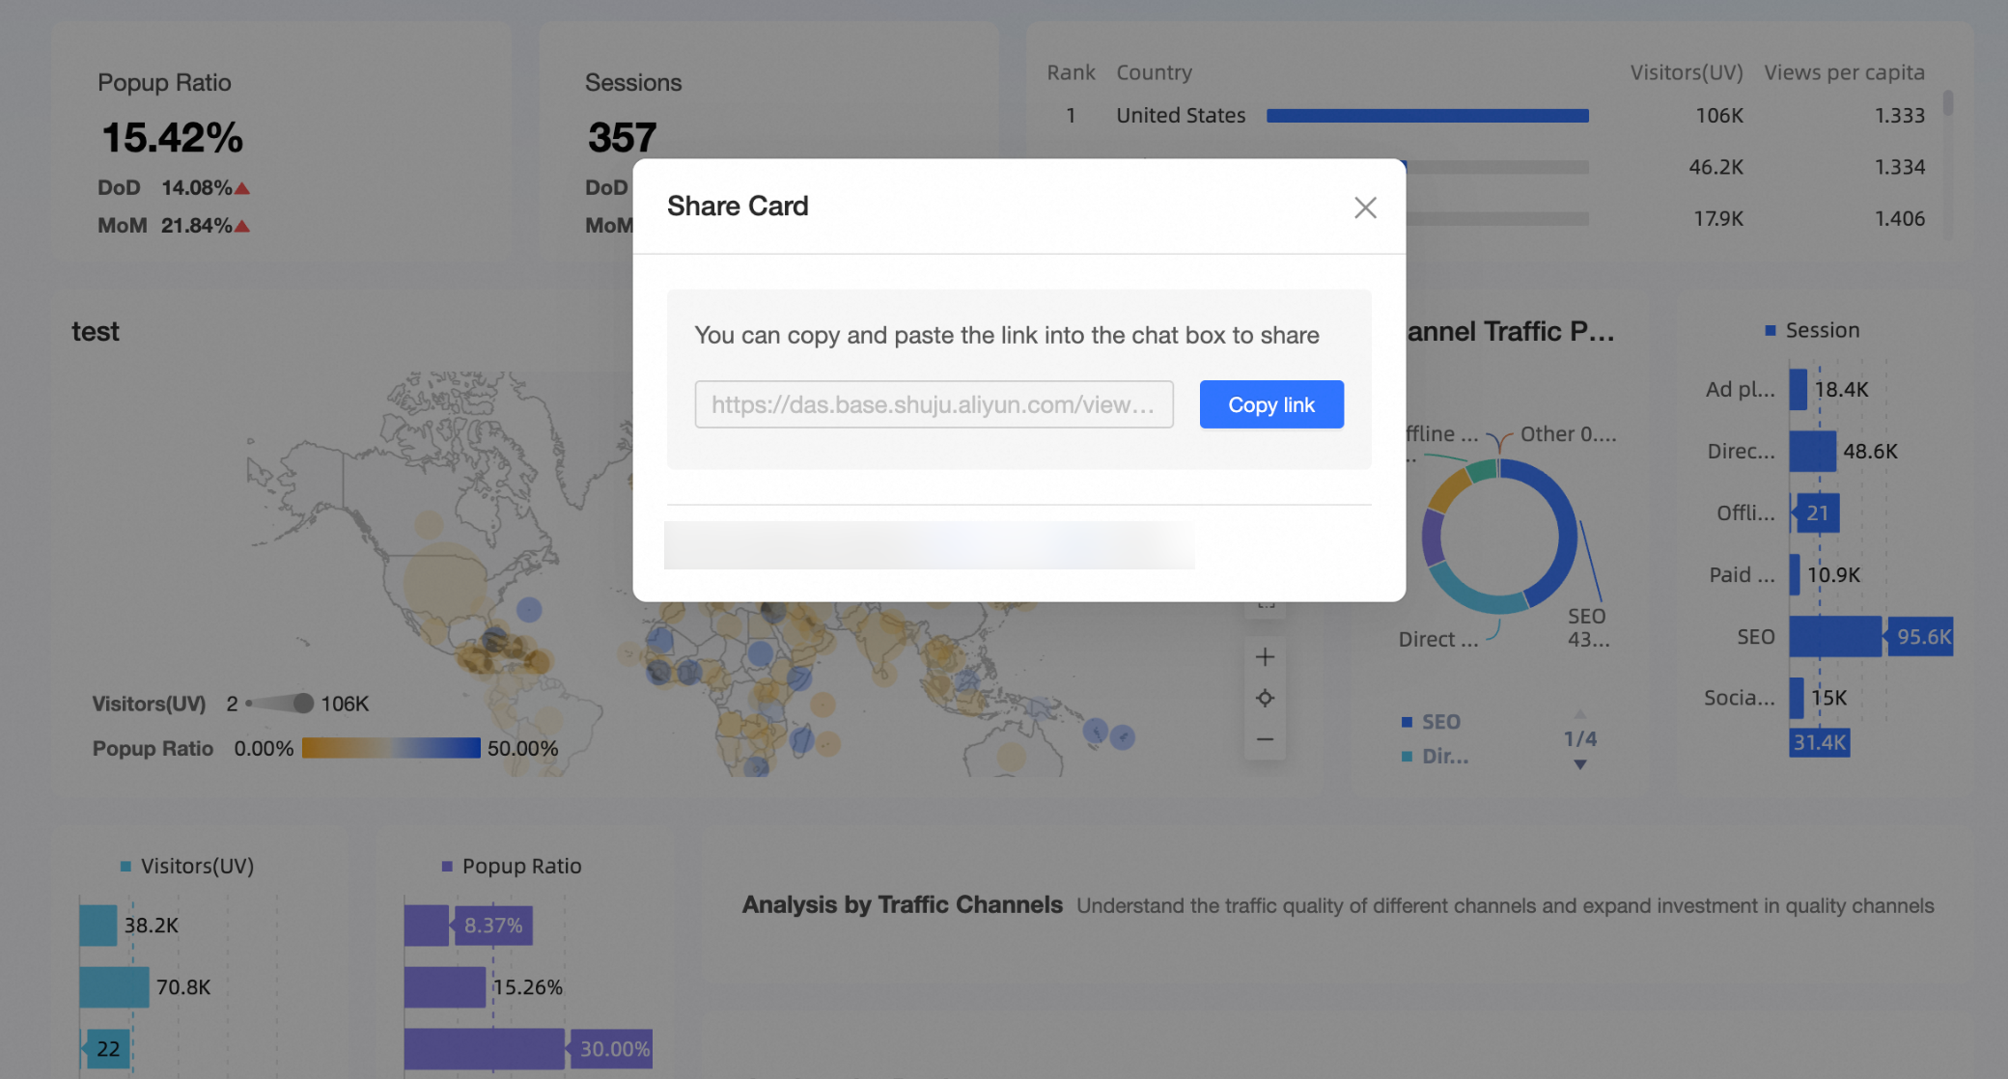
Task: Zoom in on the map
Action: pos(1265,657)
